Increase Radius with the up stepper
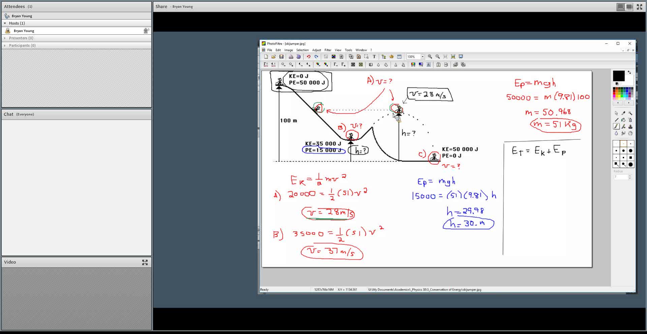 pos(630,176)
